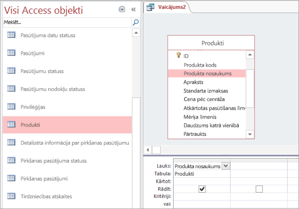Click the table icon beside Tirdzniecības atskaites
Screen dimensions: 299x209
(x=11, y=196)
